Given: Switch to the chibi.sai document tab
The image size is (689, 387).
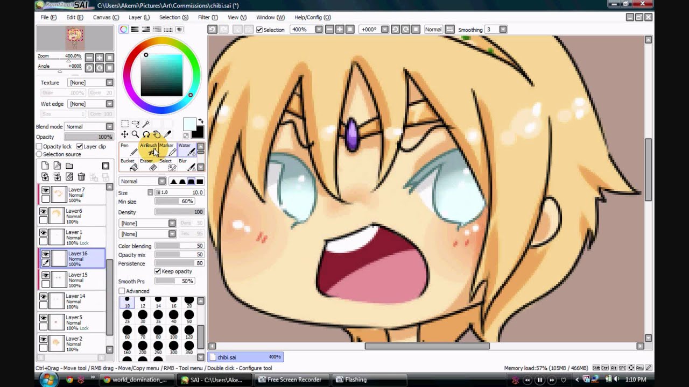Looking at the screenshot, I should (245, 357).
